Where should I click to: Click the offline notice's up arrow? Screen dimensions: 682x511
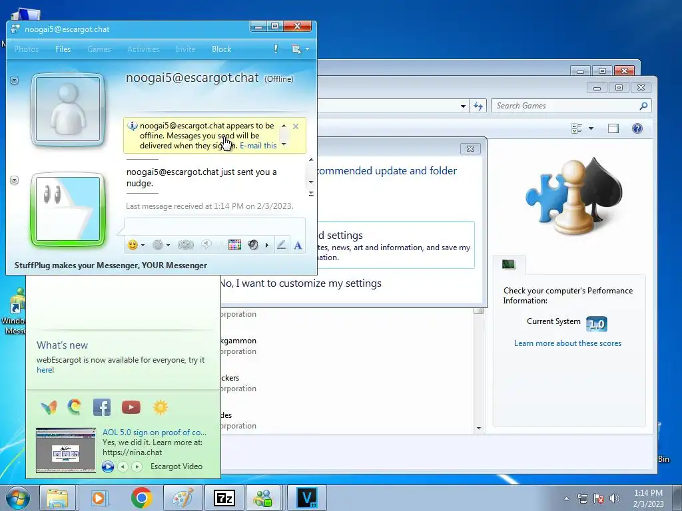(284, 126)
